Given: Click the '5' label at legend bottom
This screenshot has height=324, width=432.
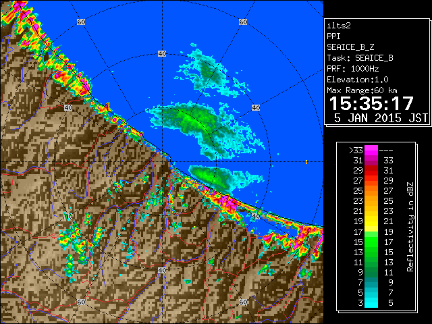Looking at the screenshot, I should 390,303.
